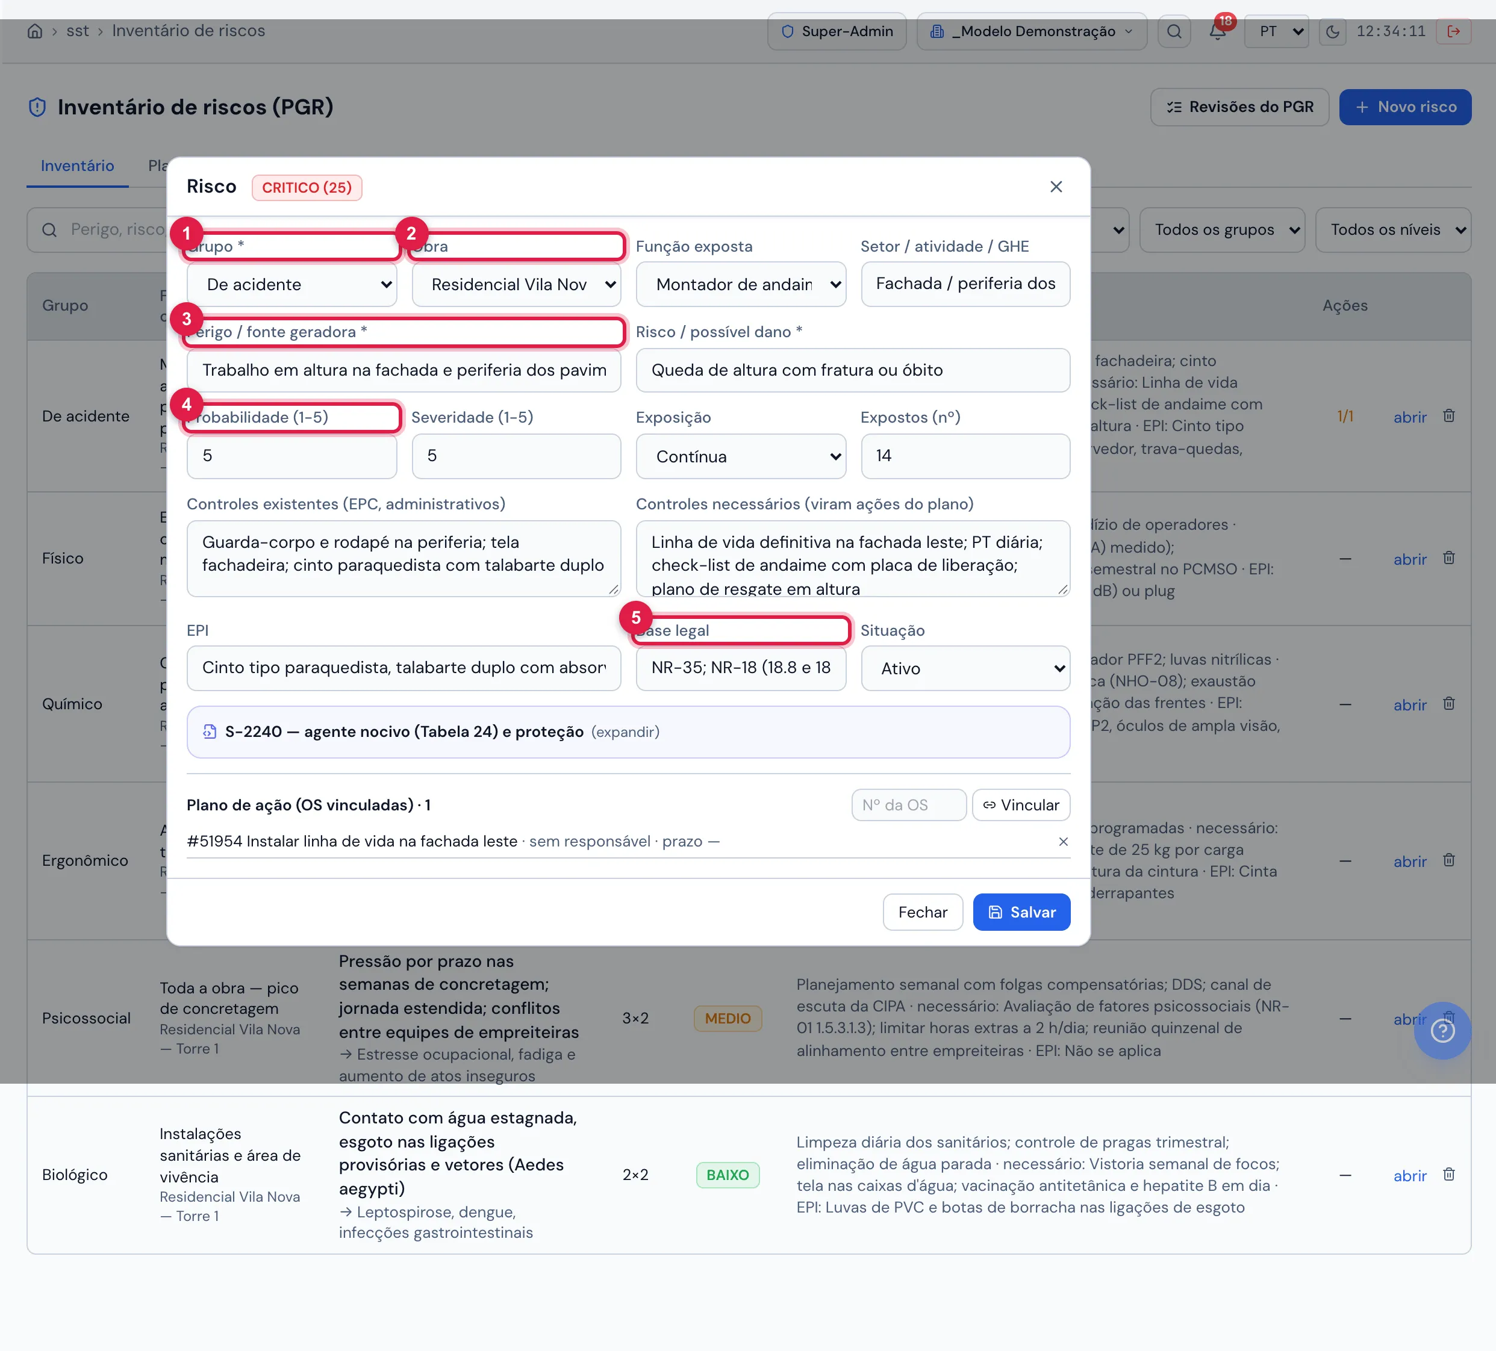Delete the Ergonômico risk row
1496x1351 pixels.
tap(1448, 859)
